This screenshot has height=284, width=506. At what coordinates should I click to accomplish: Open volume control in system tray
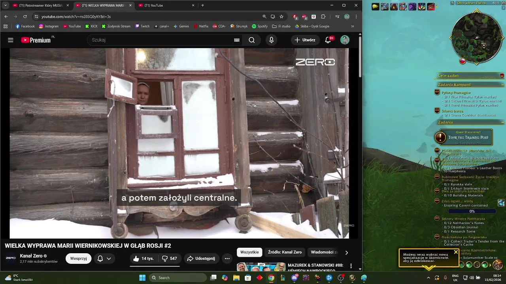(x=472, y=278)
